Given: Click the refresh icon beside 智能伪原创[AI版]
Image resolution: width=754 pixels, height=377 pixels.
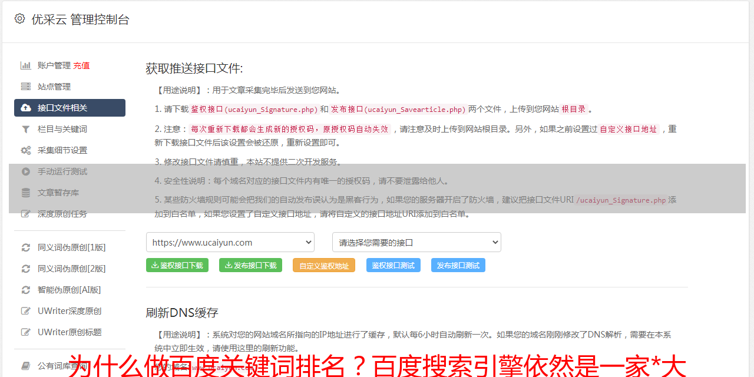Looking at the screenshot, I should [x=26, y=290].
